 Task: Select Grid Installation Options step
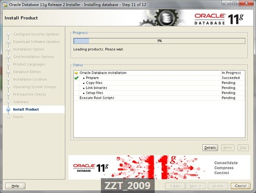(x=34, y=57)
